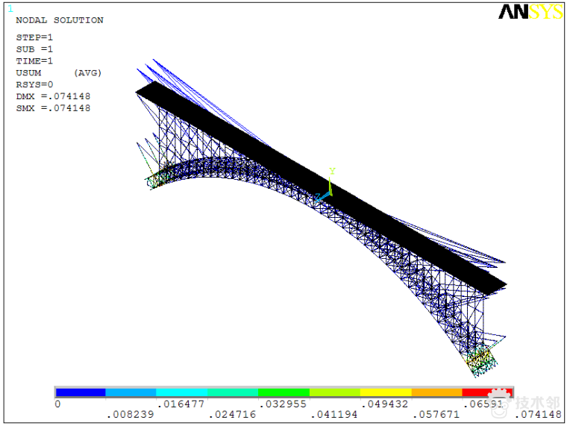Select the yellow legend color band
The width and height of the screenshot is (567, 426).
click(385, 392)
